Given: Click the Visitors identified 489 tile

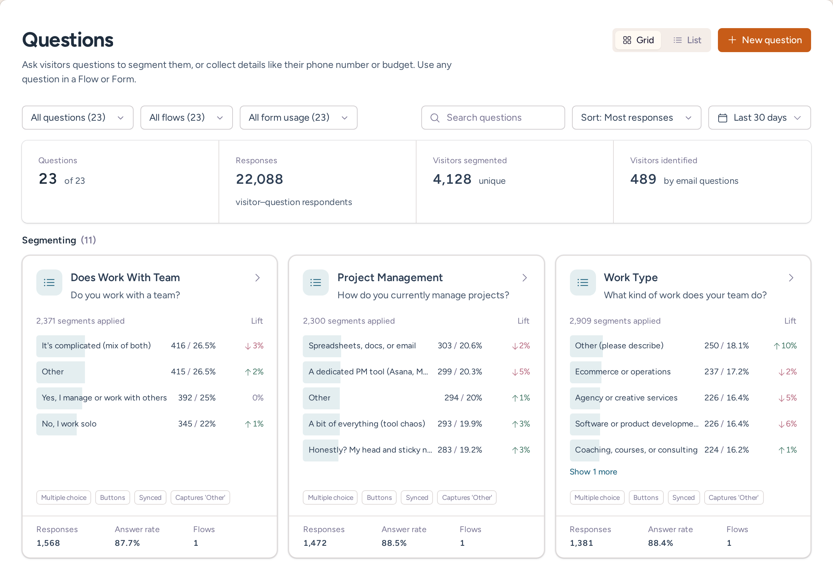Looking at the screenshot, I should point(712,181).
